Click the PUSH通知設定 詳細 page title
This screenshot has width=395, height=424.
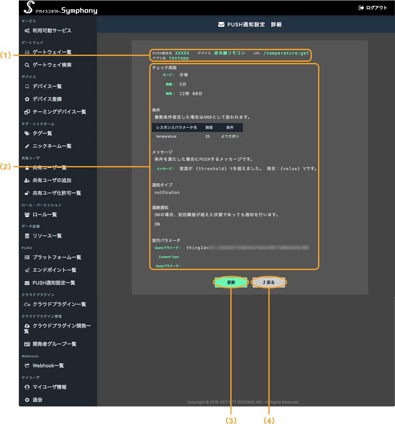[255, 25]
